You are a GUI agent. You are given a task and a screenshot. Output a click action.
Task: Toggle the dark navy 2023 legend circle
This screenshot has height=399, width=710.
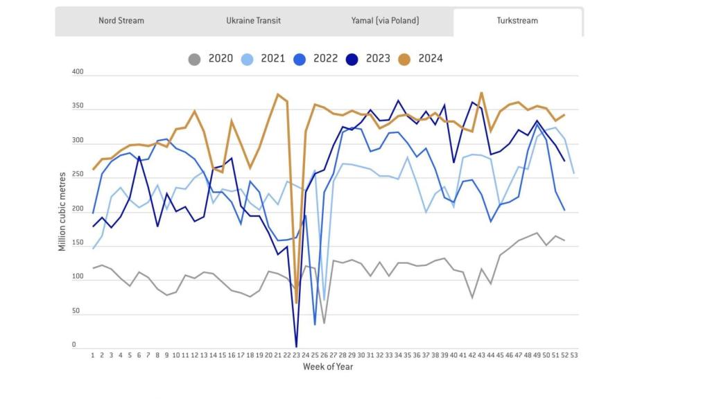[x=352, y=59]
